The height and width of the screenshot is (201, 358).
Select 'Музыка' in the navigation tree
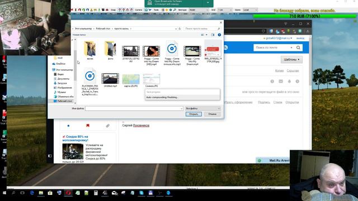point(60,92)
